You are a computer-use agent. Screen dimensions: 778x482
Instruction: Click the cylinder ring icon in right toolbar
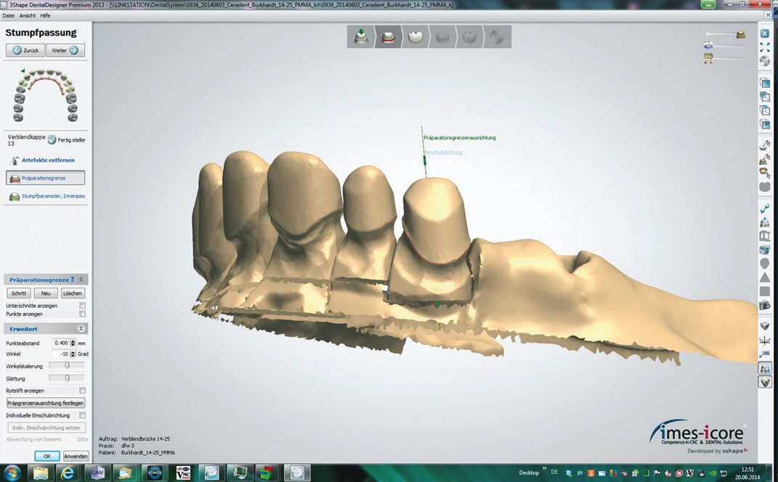(765, 250)
